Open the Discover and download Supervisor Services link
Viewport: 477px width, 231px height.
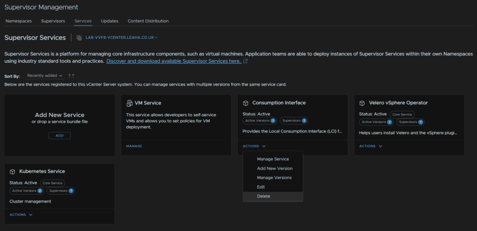point(174,61)
